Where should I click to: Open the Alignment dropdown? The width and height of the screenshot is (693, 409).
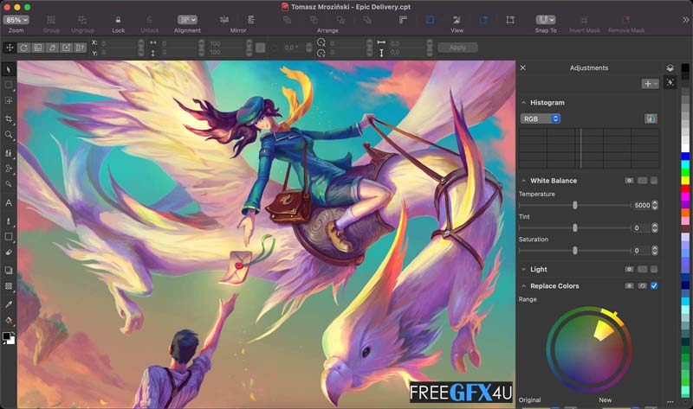click(187, 20)
